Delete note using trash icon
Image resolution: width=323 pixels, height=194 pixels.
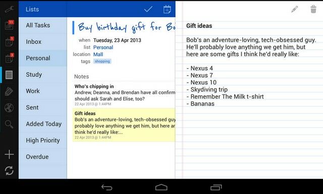tap(313, 9)
